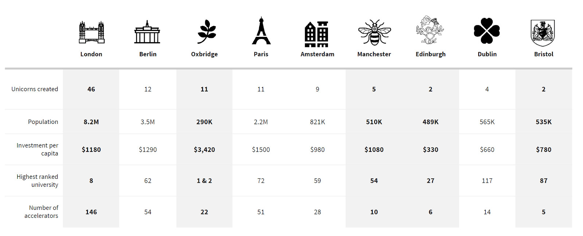
Task: Click the Highest ranked university row label
Action: tap(38, 181)
